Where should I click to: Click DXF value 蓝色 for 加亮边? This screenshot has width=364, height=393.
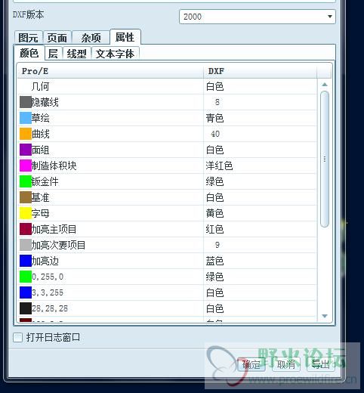click(x=214, y=261)
